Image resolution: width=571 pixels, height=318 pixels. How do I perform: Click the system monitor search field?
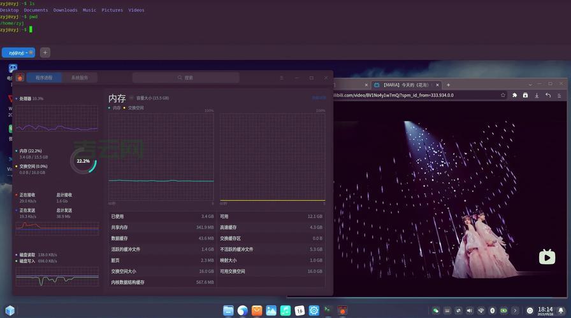[186, 78]
